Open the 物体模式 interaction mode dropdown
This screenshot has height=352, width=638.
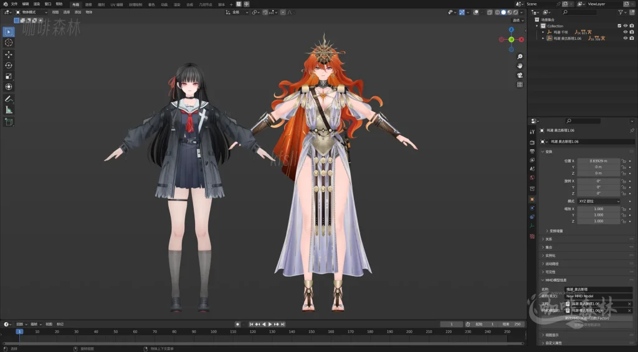click(x=31, y=12)
